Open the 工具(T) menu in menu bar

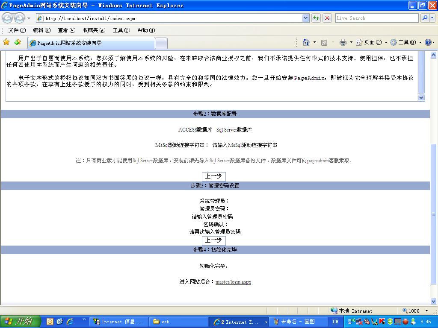tap(121, 30)
